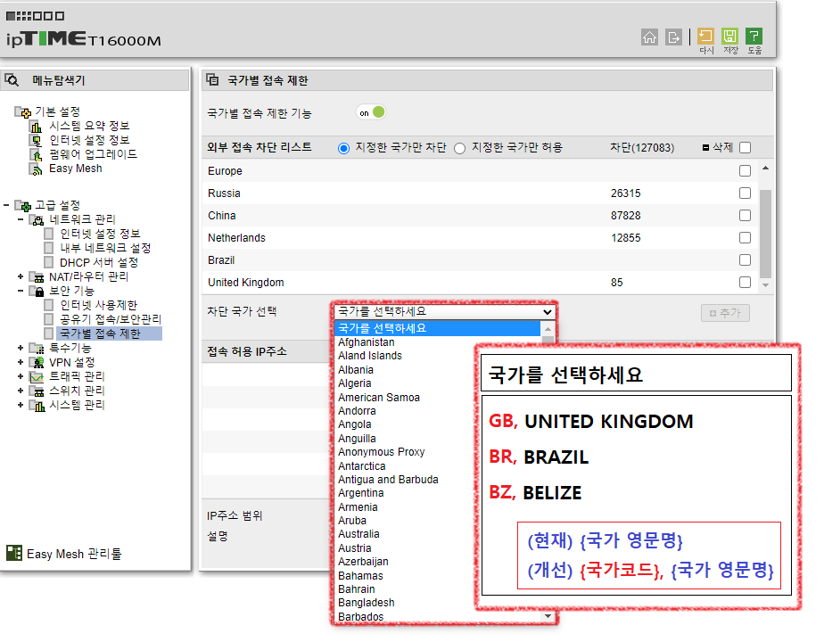Click the 네트워크 관리 icon
This screenshot has height=642, width=824.
coord(37,219)
